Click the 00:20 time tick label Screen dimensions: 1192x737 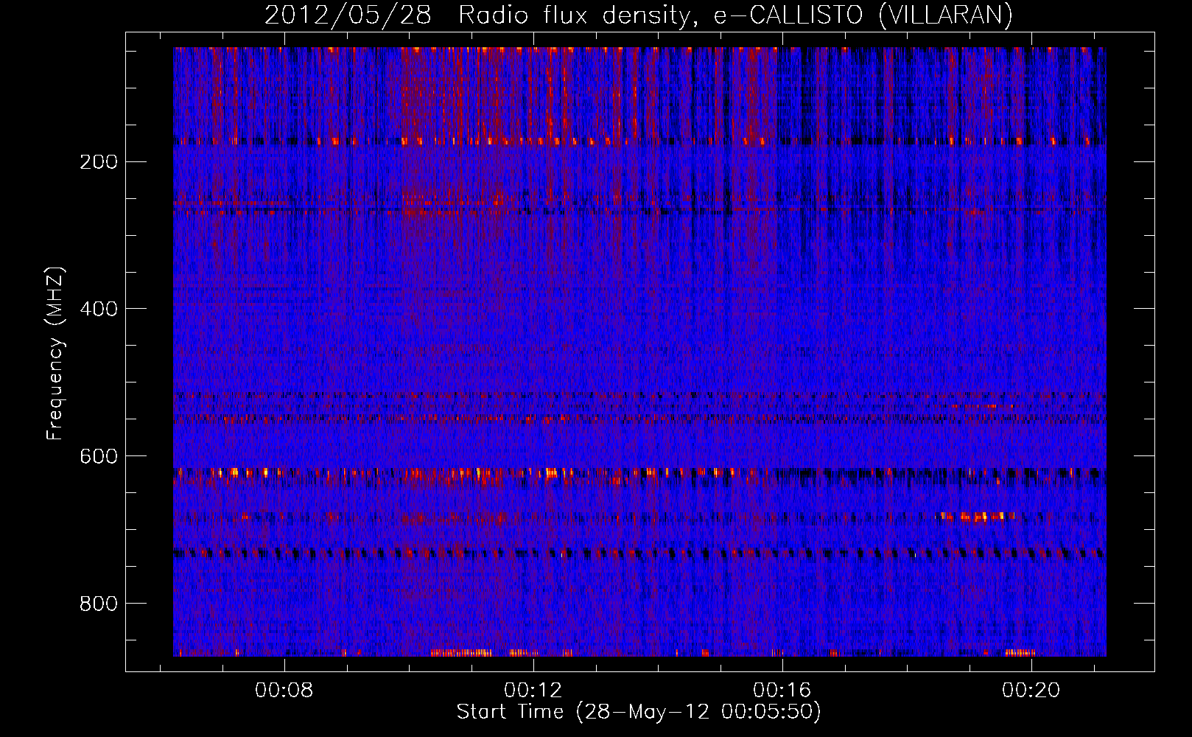tap(1031, 690)
